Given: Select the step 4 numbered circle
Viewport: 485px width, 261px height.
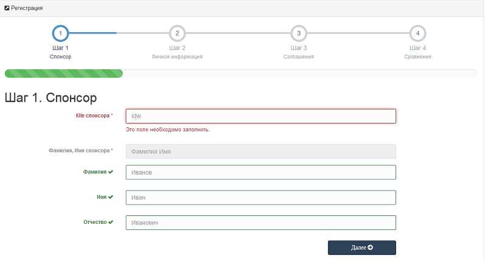Looking at the screenshot, I should (417, 33).
